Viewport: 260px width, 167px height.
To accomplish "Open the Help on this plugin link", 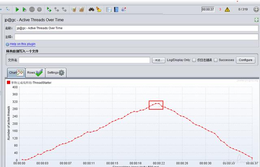I will [23, 44].
